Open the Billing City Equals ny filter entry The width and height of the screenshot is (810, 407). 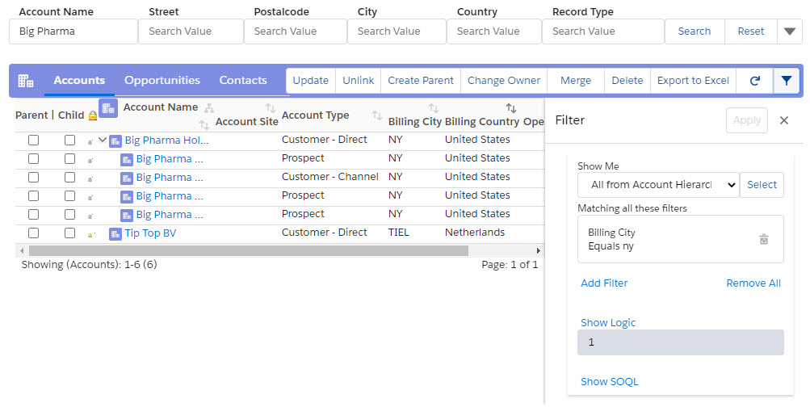680,239
